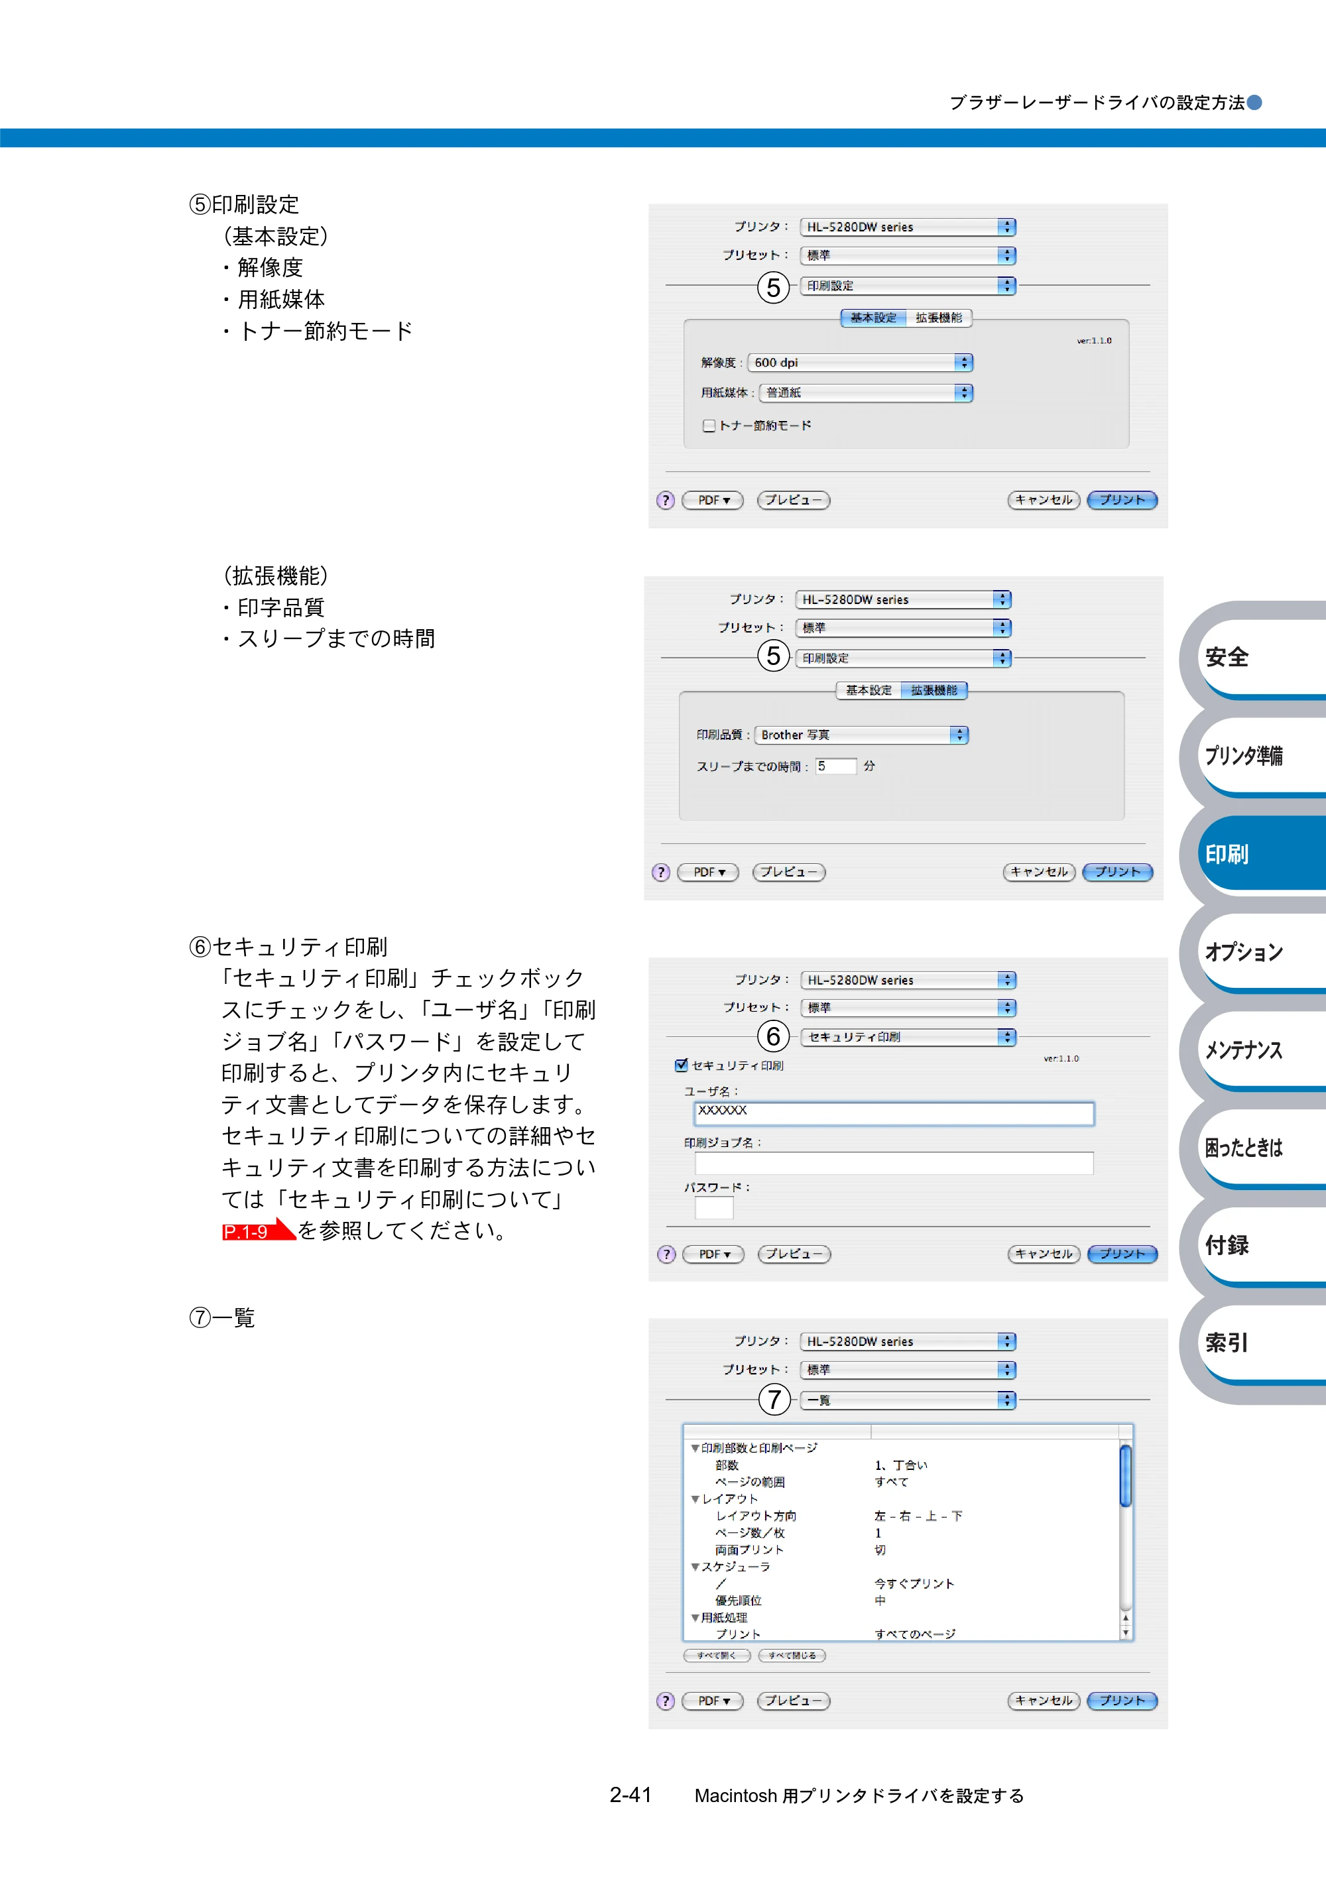Image resolution: width=1326 pixels, height=1877 pixels.
Task: Click キャンセル button in the 印刷品質 dialog
Action: [x=1039, y=873]
